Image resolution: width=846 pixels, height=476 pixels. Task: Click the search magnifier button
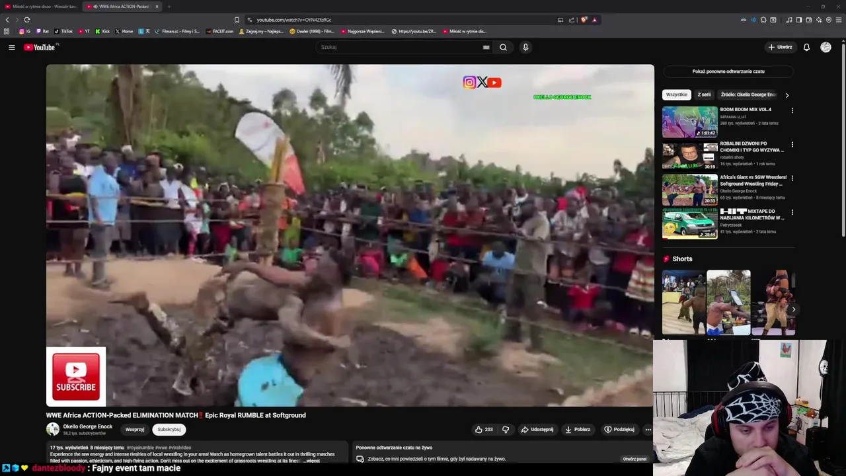503,47
